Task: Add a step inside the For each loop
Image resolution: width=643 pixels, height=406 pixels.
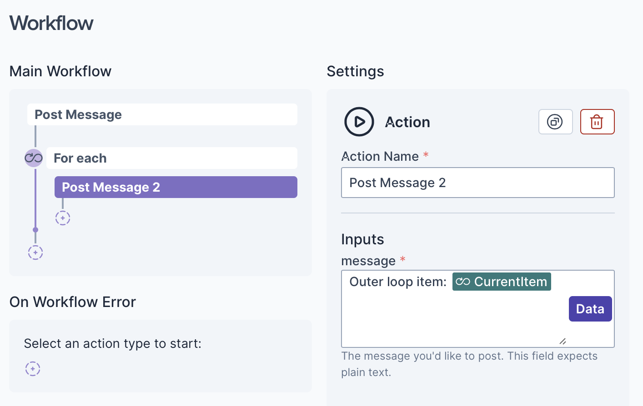Action: pos(63,218)
